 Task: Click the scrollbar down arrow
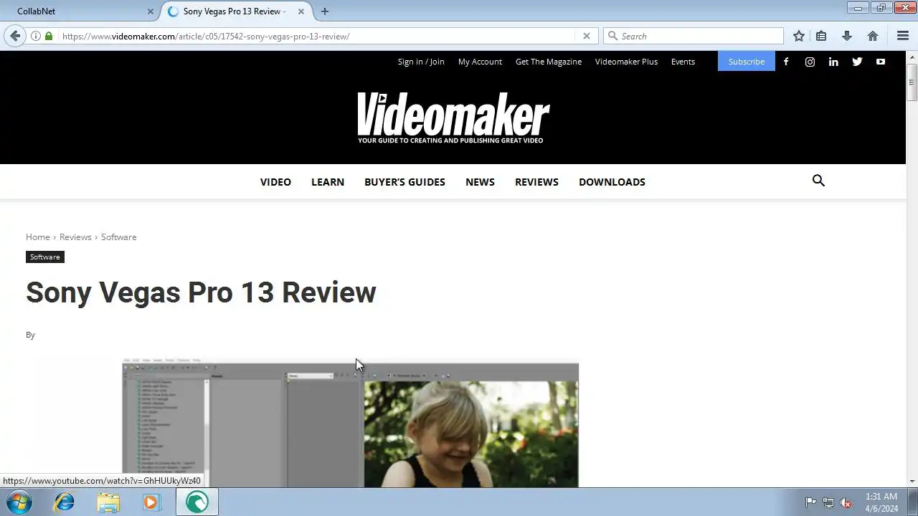912,482
